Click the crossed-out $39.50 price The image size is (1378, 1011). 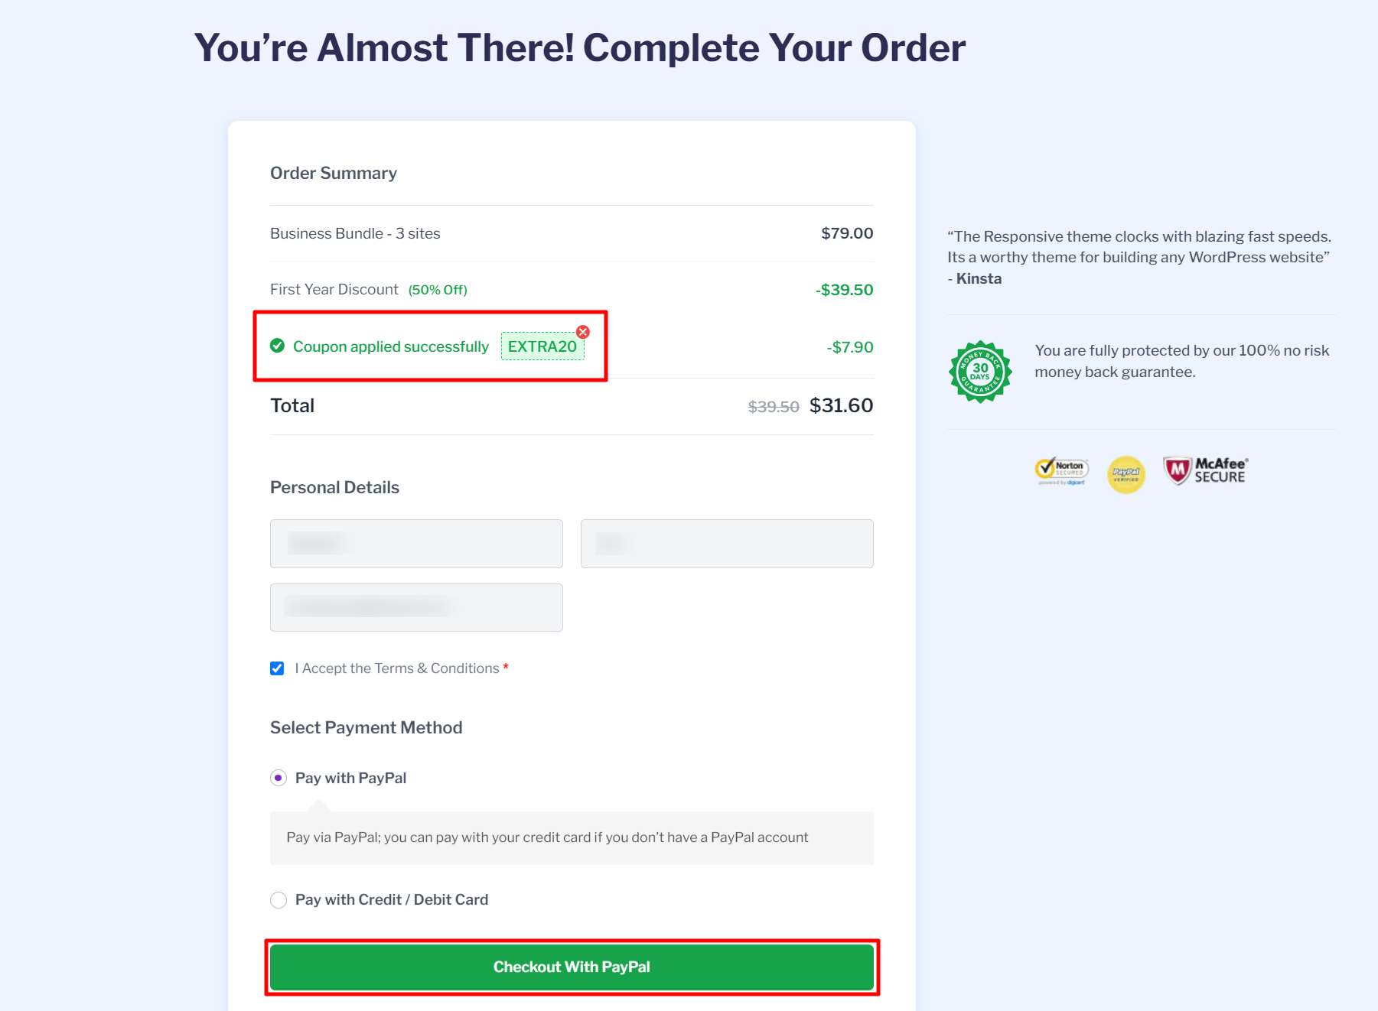[771, 406]
